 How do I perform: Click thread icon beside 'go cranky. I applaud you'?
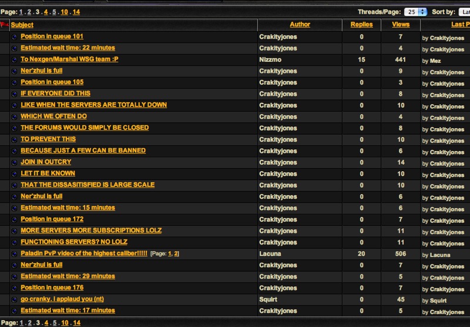(15, 299)
